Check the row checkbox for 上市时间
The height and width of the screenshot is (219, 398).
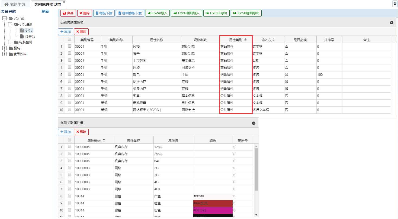point(70,60)
